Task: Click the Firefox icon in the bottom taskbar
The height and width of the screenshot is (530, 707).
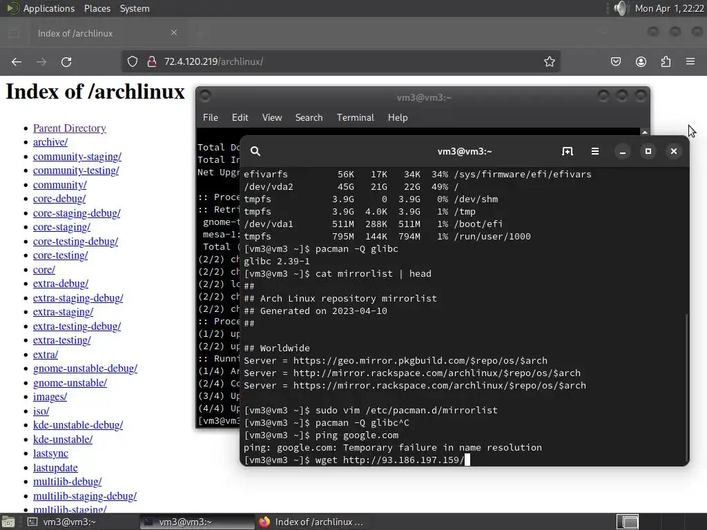Action: (x=264, y=522)
